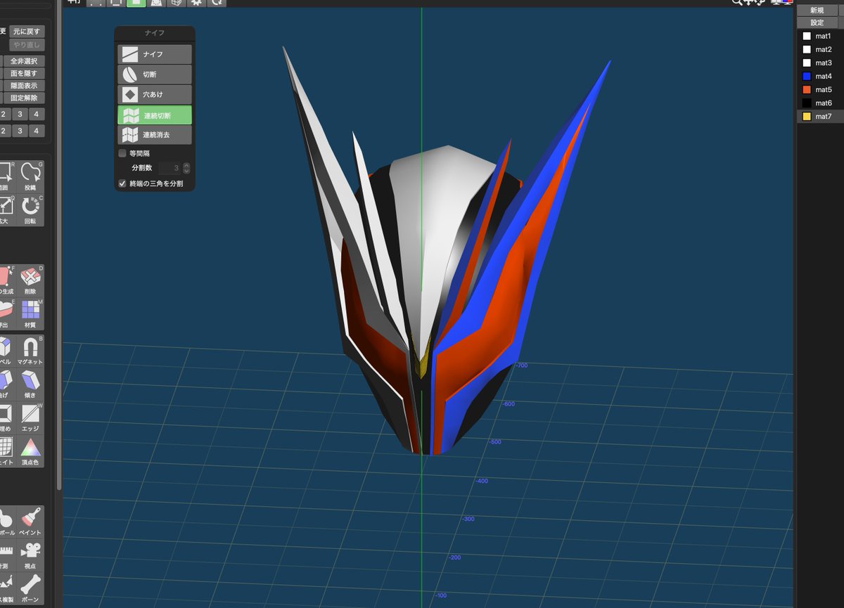
Task: Select the ナイフ knife mode button
Action: pyautogui.click(x=155, y=54)
